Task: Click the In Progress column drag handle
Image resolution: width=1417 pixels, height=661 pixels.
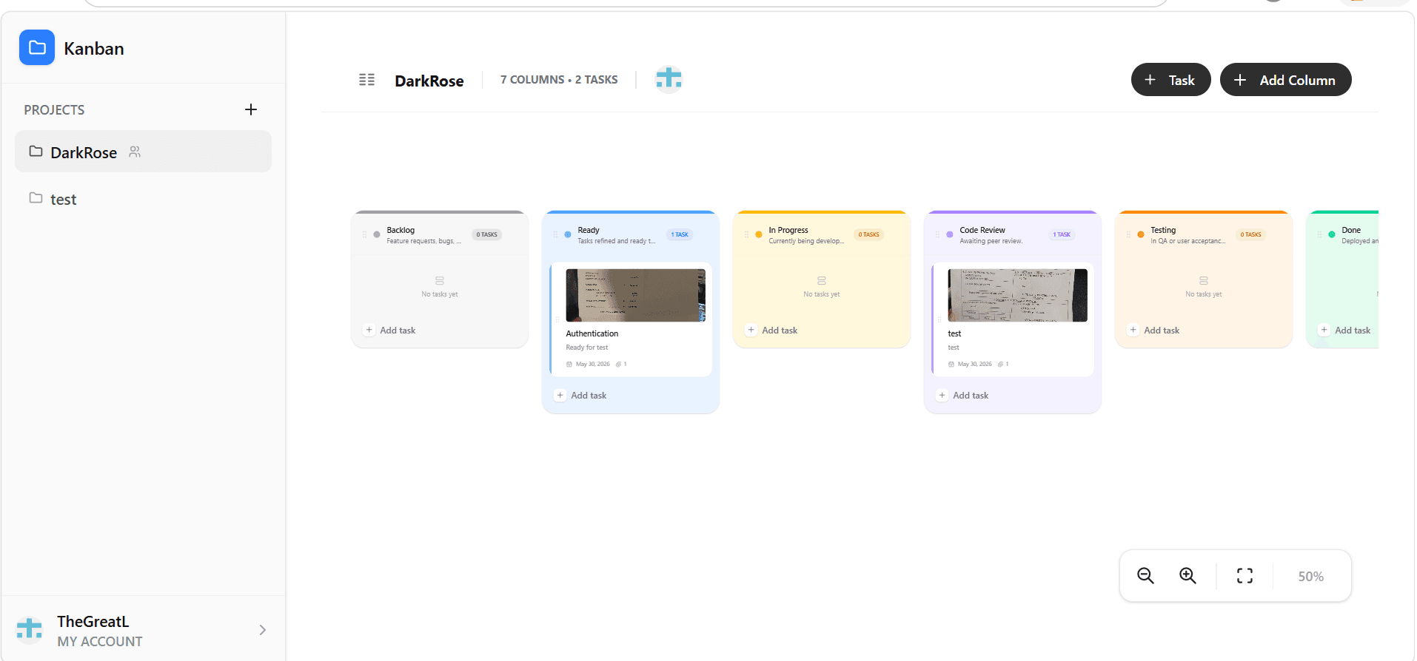Action: (746, 234)
